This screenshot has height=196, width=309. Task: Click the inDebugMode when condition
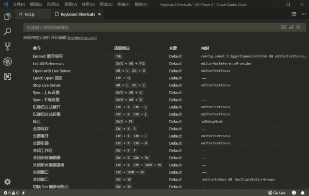pyautogui.click(x=212, y=121)
